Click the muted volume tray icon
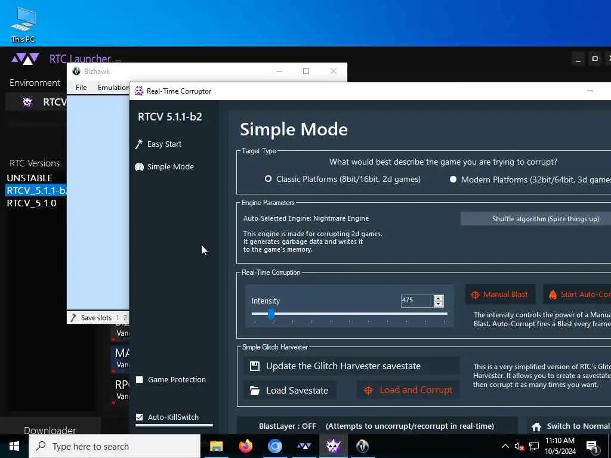This screenshot has width=611, height=458. click(x=519, y=447)
